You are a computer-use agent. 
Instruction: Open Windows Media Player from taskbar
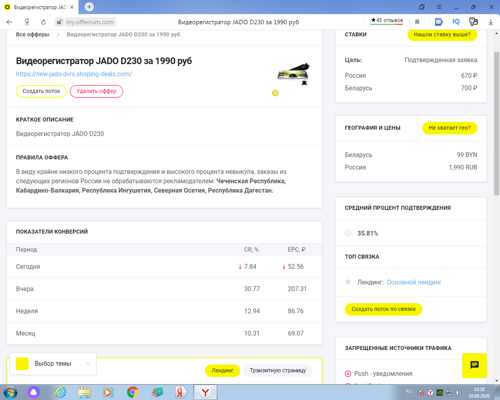[x=108, y=392]
